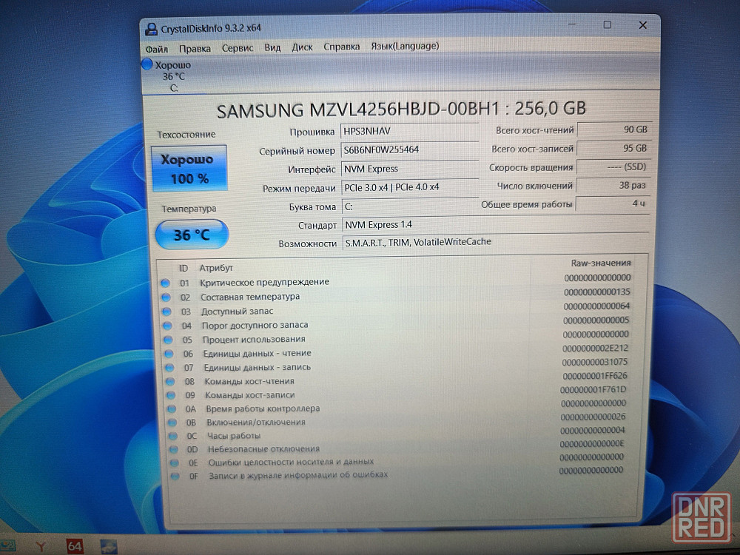Select the Критическое предупреждение attribute text
Viewport: 740px width, 555px height.
click(x=264, y=282)
